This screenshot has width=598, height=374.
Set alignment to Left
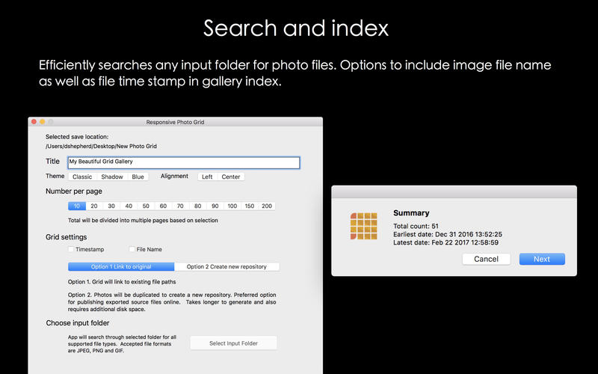pos(207,177)
